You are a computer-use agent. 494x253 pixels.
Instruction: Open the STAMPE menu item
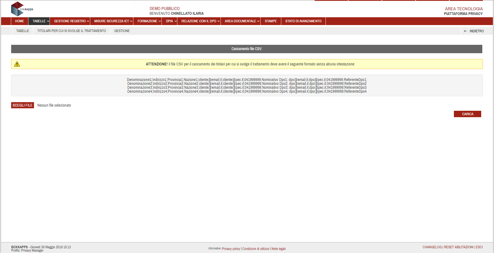pyautogui.click(x=271, y=21)
